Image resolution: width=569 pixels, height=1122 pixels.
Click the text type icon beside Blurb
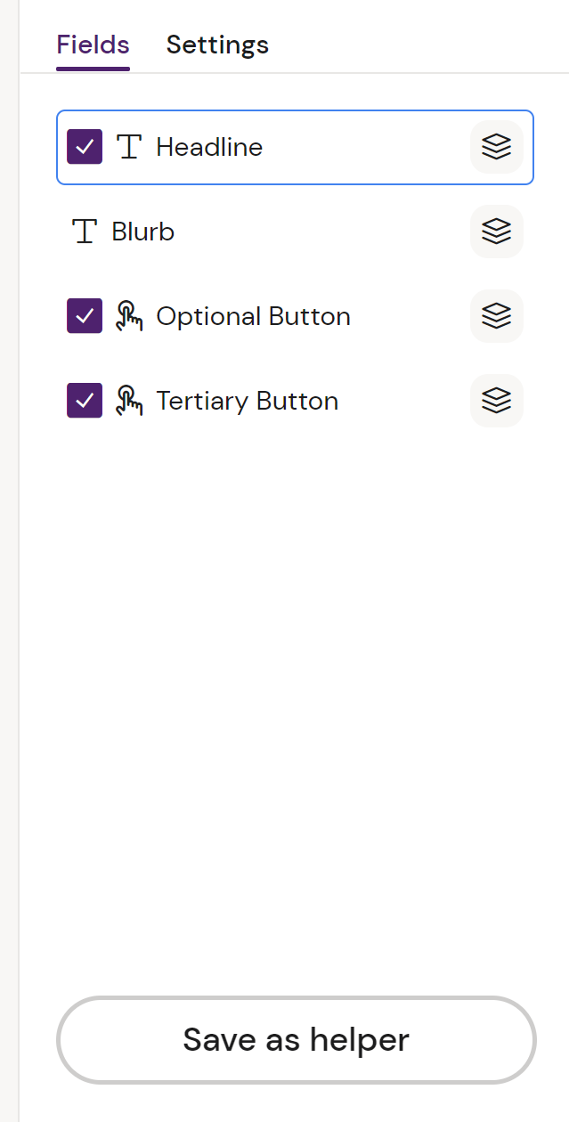(85, 232)
